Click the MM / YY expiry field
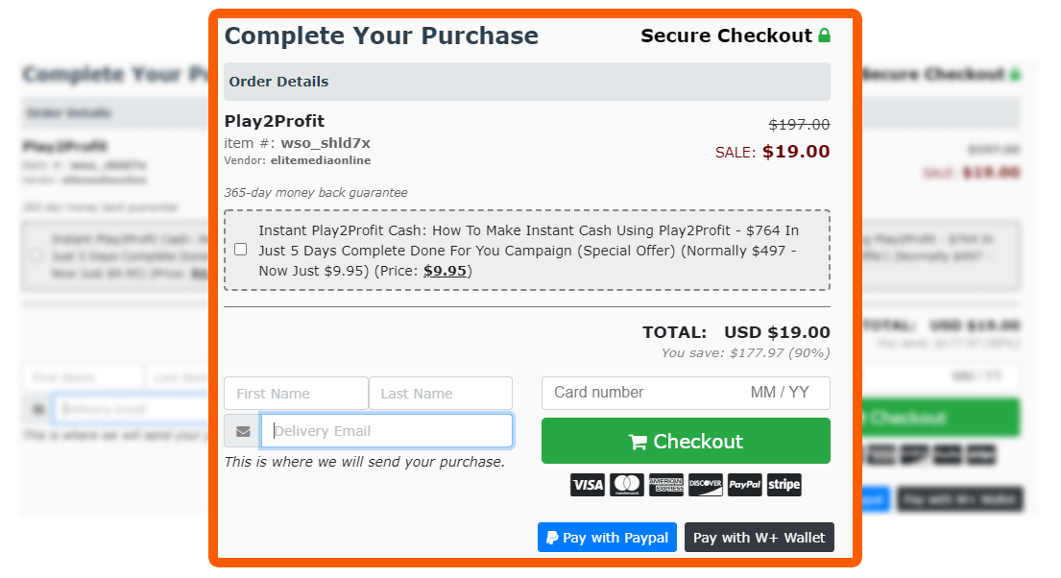Image resolution: width=1061 pixels, height=578 pixels. (x=780, y=393)
